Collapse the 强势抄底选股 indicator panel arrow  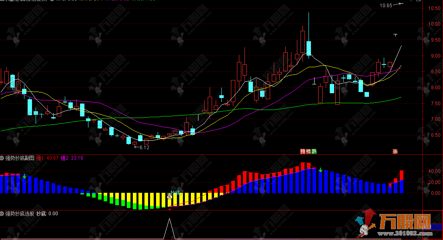tap(2, 214)
